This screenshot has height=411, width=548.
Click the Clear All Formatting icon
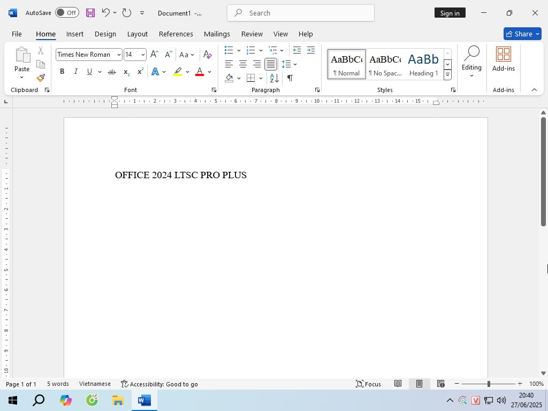[208, 55]
